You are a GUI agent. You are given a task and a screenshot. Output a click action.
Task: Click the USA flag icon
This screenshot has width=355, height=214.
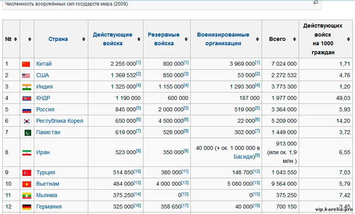(x=26, y=76)
